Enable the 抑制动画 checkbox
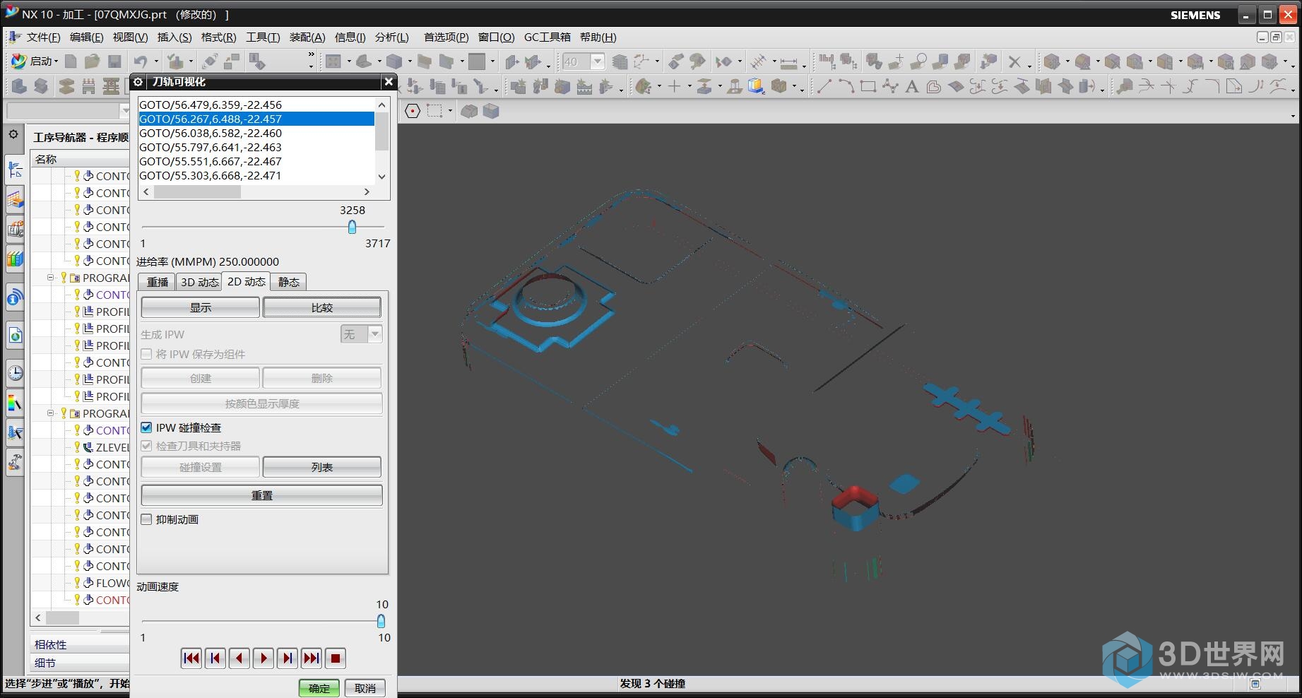Screen dimensions: 1302x698 point(147,519)
